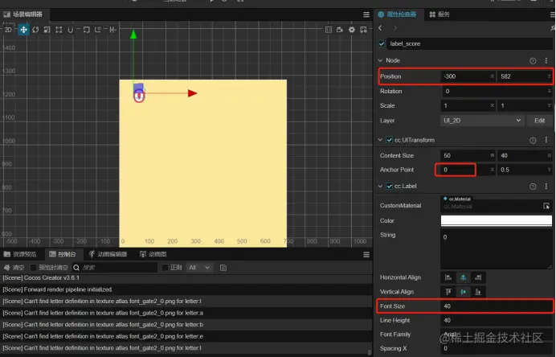The image size is (556, 357).
Task: Click the Layer Edit button
Action: pyautogui.click(x=539, y=121)
